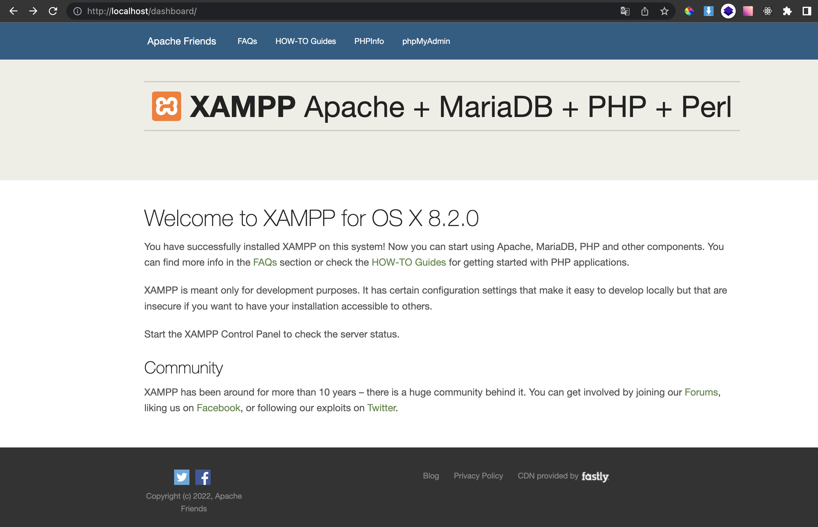Follow the green FAQs link in the paragraph
The height and width of the screenshot is (527, 818).
tap(265, 262)
